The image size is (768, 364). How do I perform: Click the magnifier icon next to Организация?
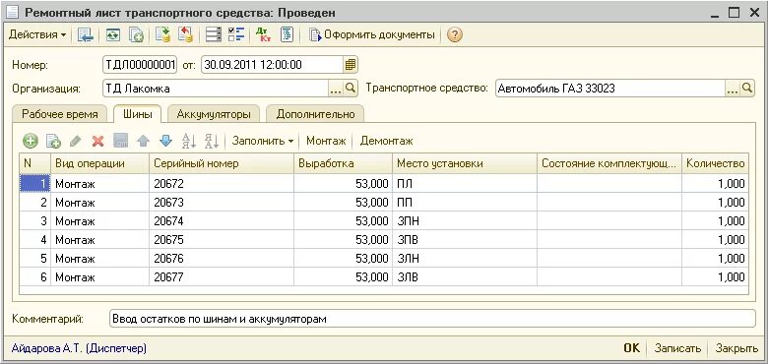click(351, 89)
